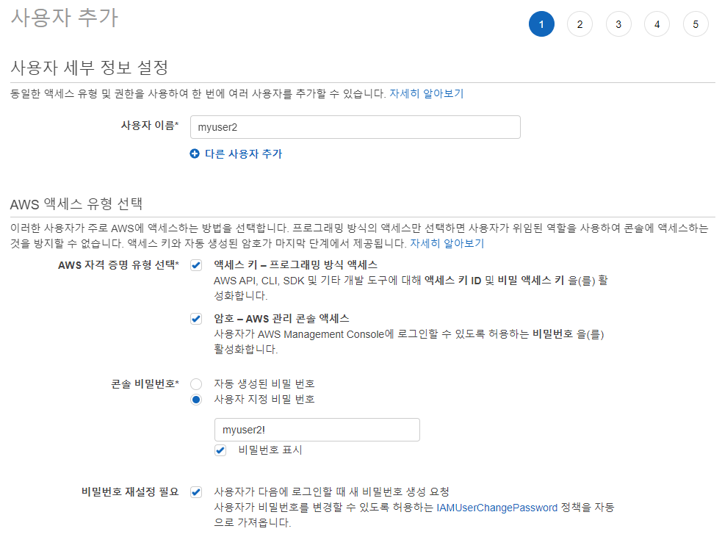
Task: Click the plus icon beside 다른 사용자 추가
Action: [195, 154]
